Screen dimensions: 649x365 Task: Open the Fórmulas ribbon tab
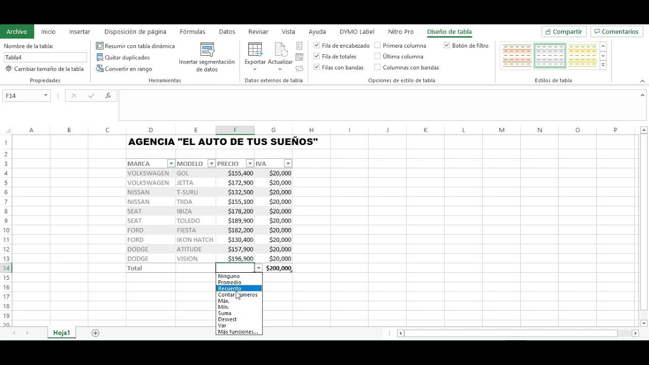tap(193, 31)
